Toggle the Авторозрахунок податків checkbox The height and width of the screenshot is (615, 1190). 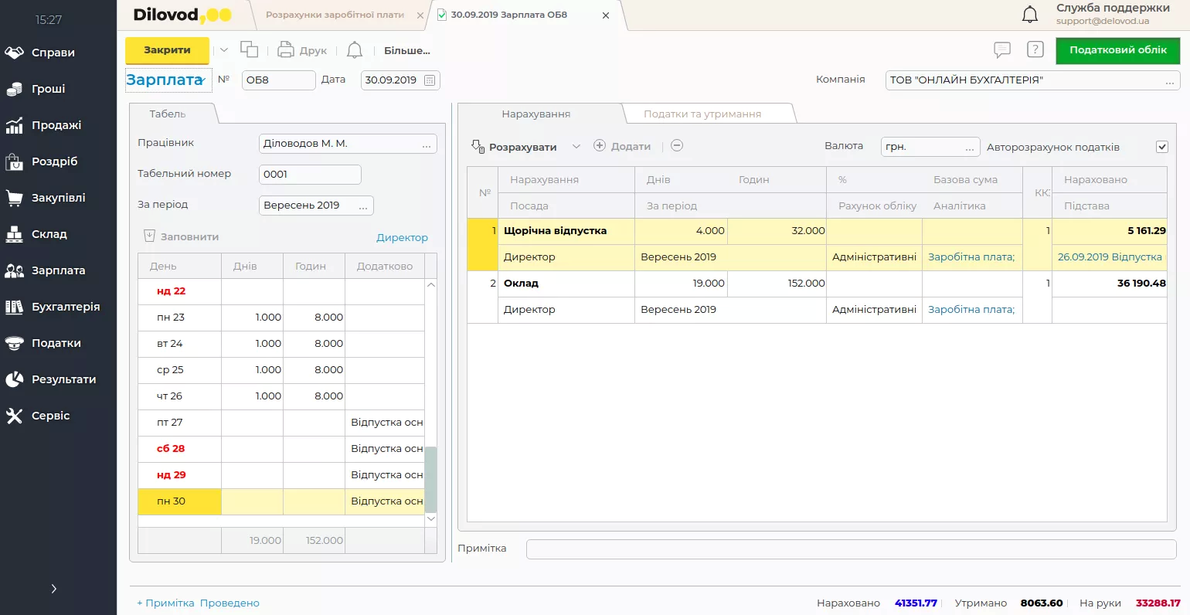(1161, 147)
